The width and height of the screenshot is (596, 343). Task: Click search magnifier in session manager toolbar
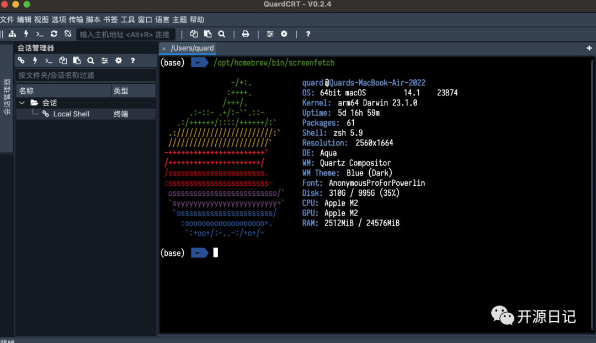91,61
